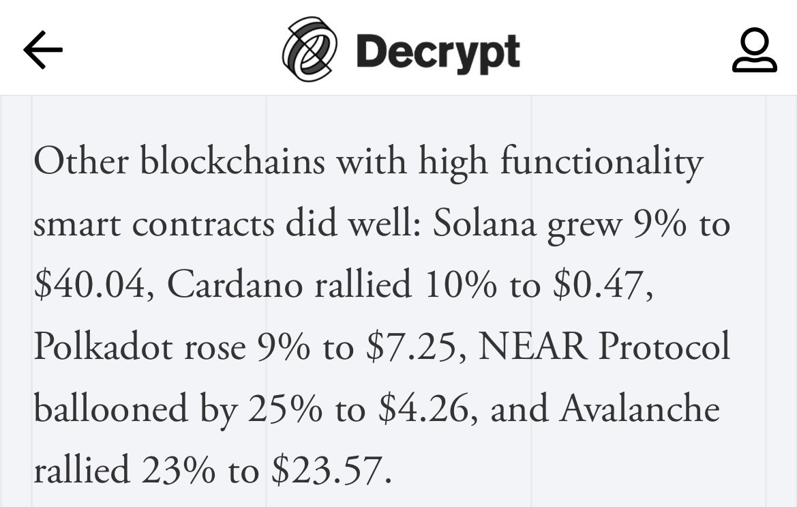The height and width of the screenshot is (507, 797).
Task: Click the Decrypt wordmark in header
Action: (x=438, y=52)
